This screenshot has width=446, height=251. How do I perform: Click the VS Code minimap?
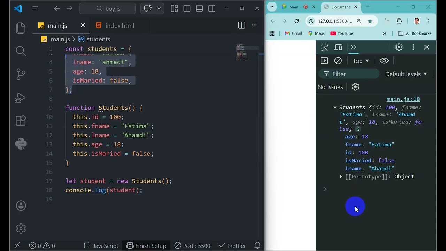(x=247, y=52)
